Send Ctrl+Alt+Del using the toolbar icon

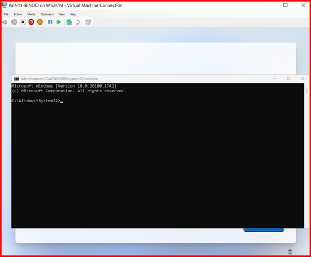coord(4,22)
